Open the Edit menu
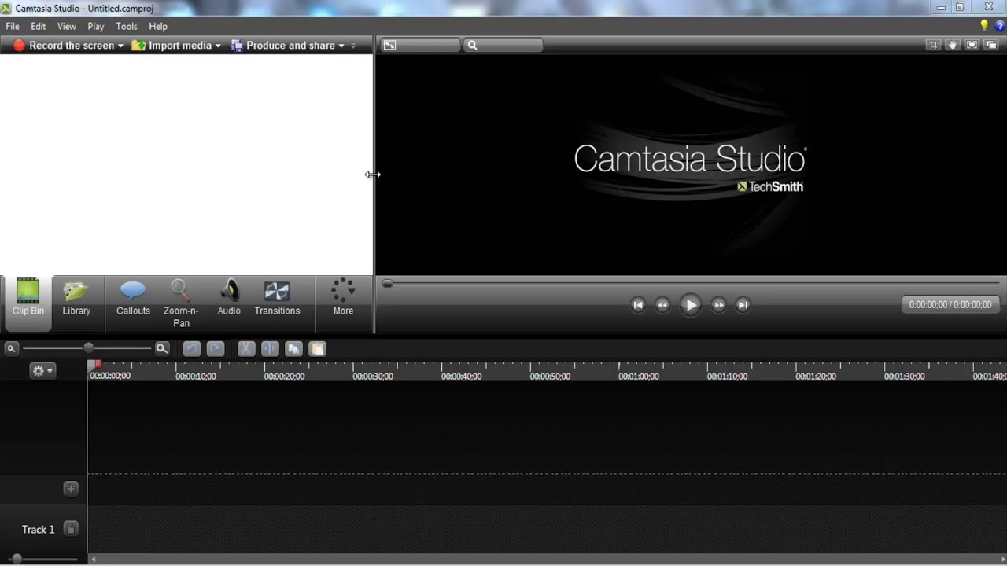Screen dimensions: 1007x566 [38, 27]
